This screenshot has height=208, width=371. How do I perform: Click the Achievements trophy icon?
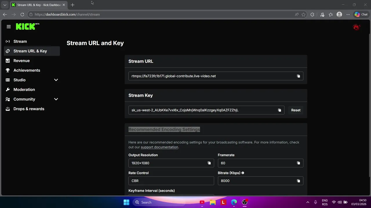click(x=8, y=70)
